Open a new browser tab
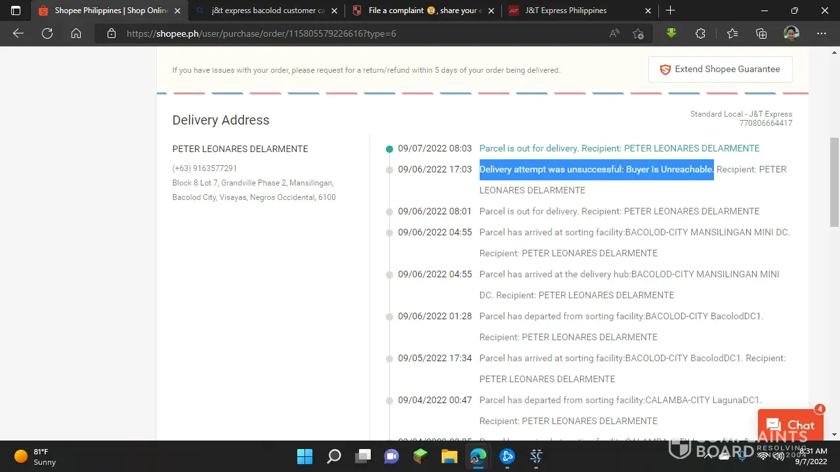This screenshot has height=472, width=840. (x=670, y=10)
